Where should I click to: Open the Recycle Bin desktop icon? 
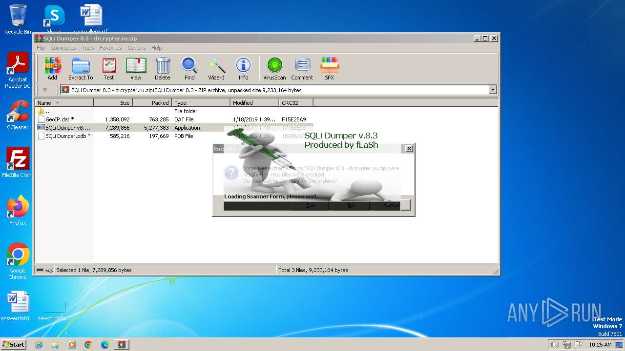coord(18,19)
